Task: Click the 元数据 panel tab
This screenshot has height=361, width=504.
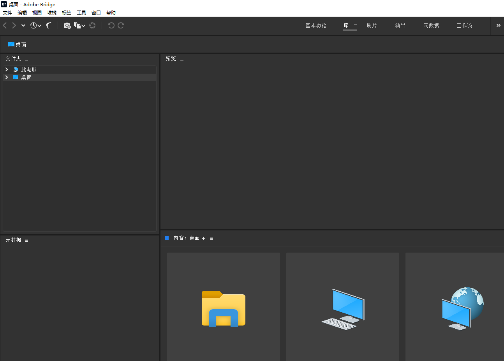Action: tap(13, 240)
